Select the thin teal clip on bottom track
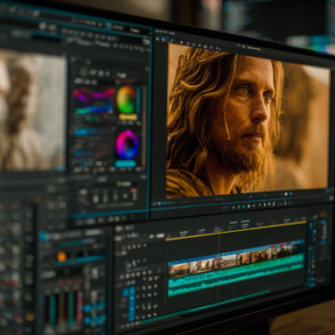The height and width of the screenshot is (335, 335). (x=204, y=307)
